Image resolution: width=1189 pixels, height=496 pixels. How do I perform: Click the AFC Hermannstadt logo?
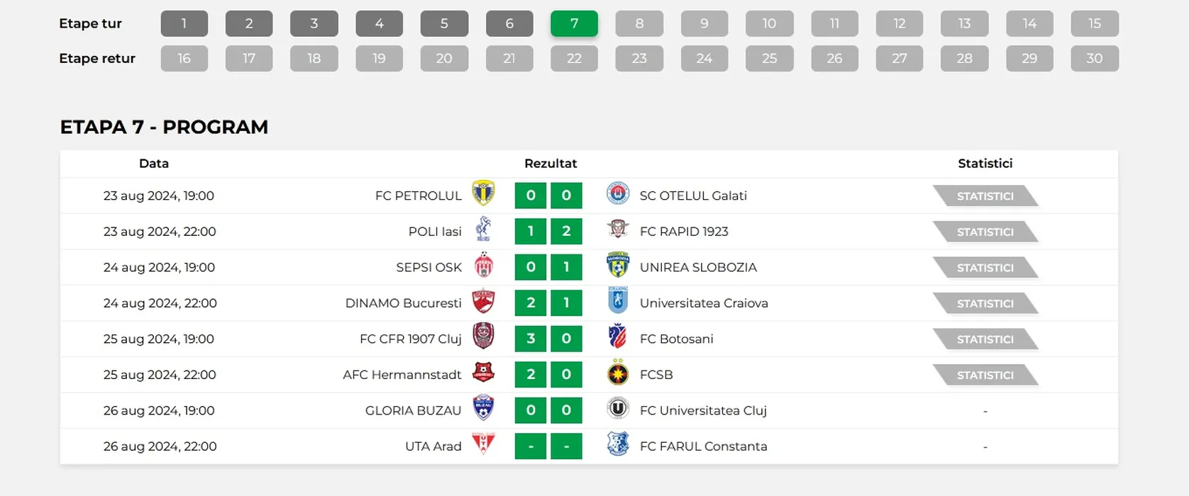483,373
